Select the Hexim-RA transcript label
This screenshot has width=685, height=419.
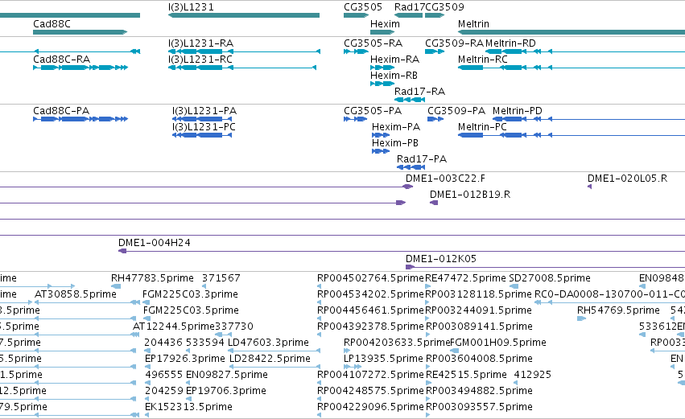(395, 60)
